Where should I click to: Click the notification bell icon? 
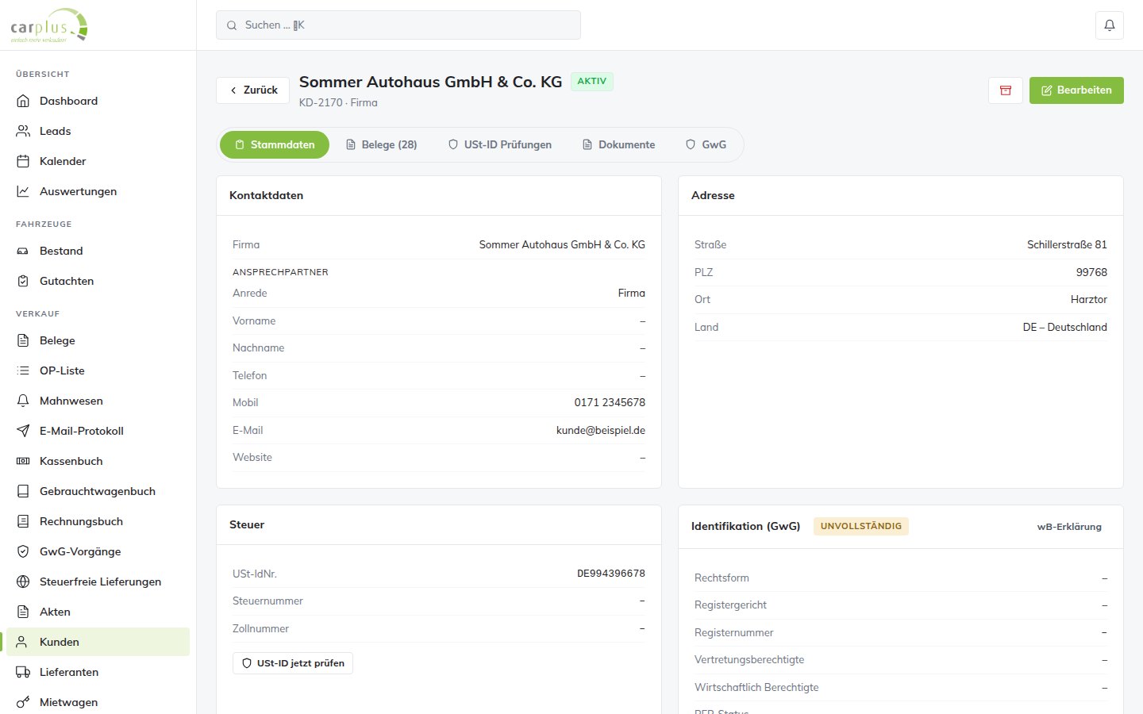[x=1110, y=25]
